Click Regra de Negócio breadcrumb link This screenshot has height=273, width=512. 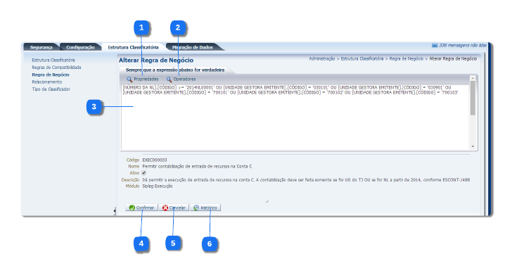(x=407, y=59)
